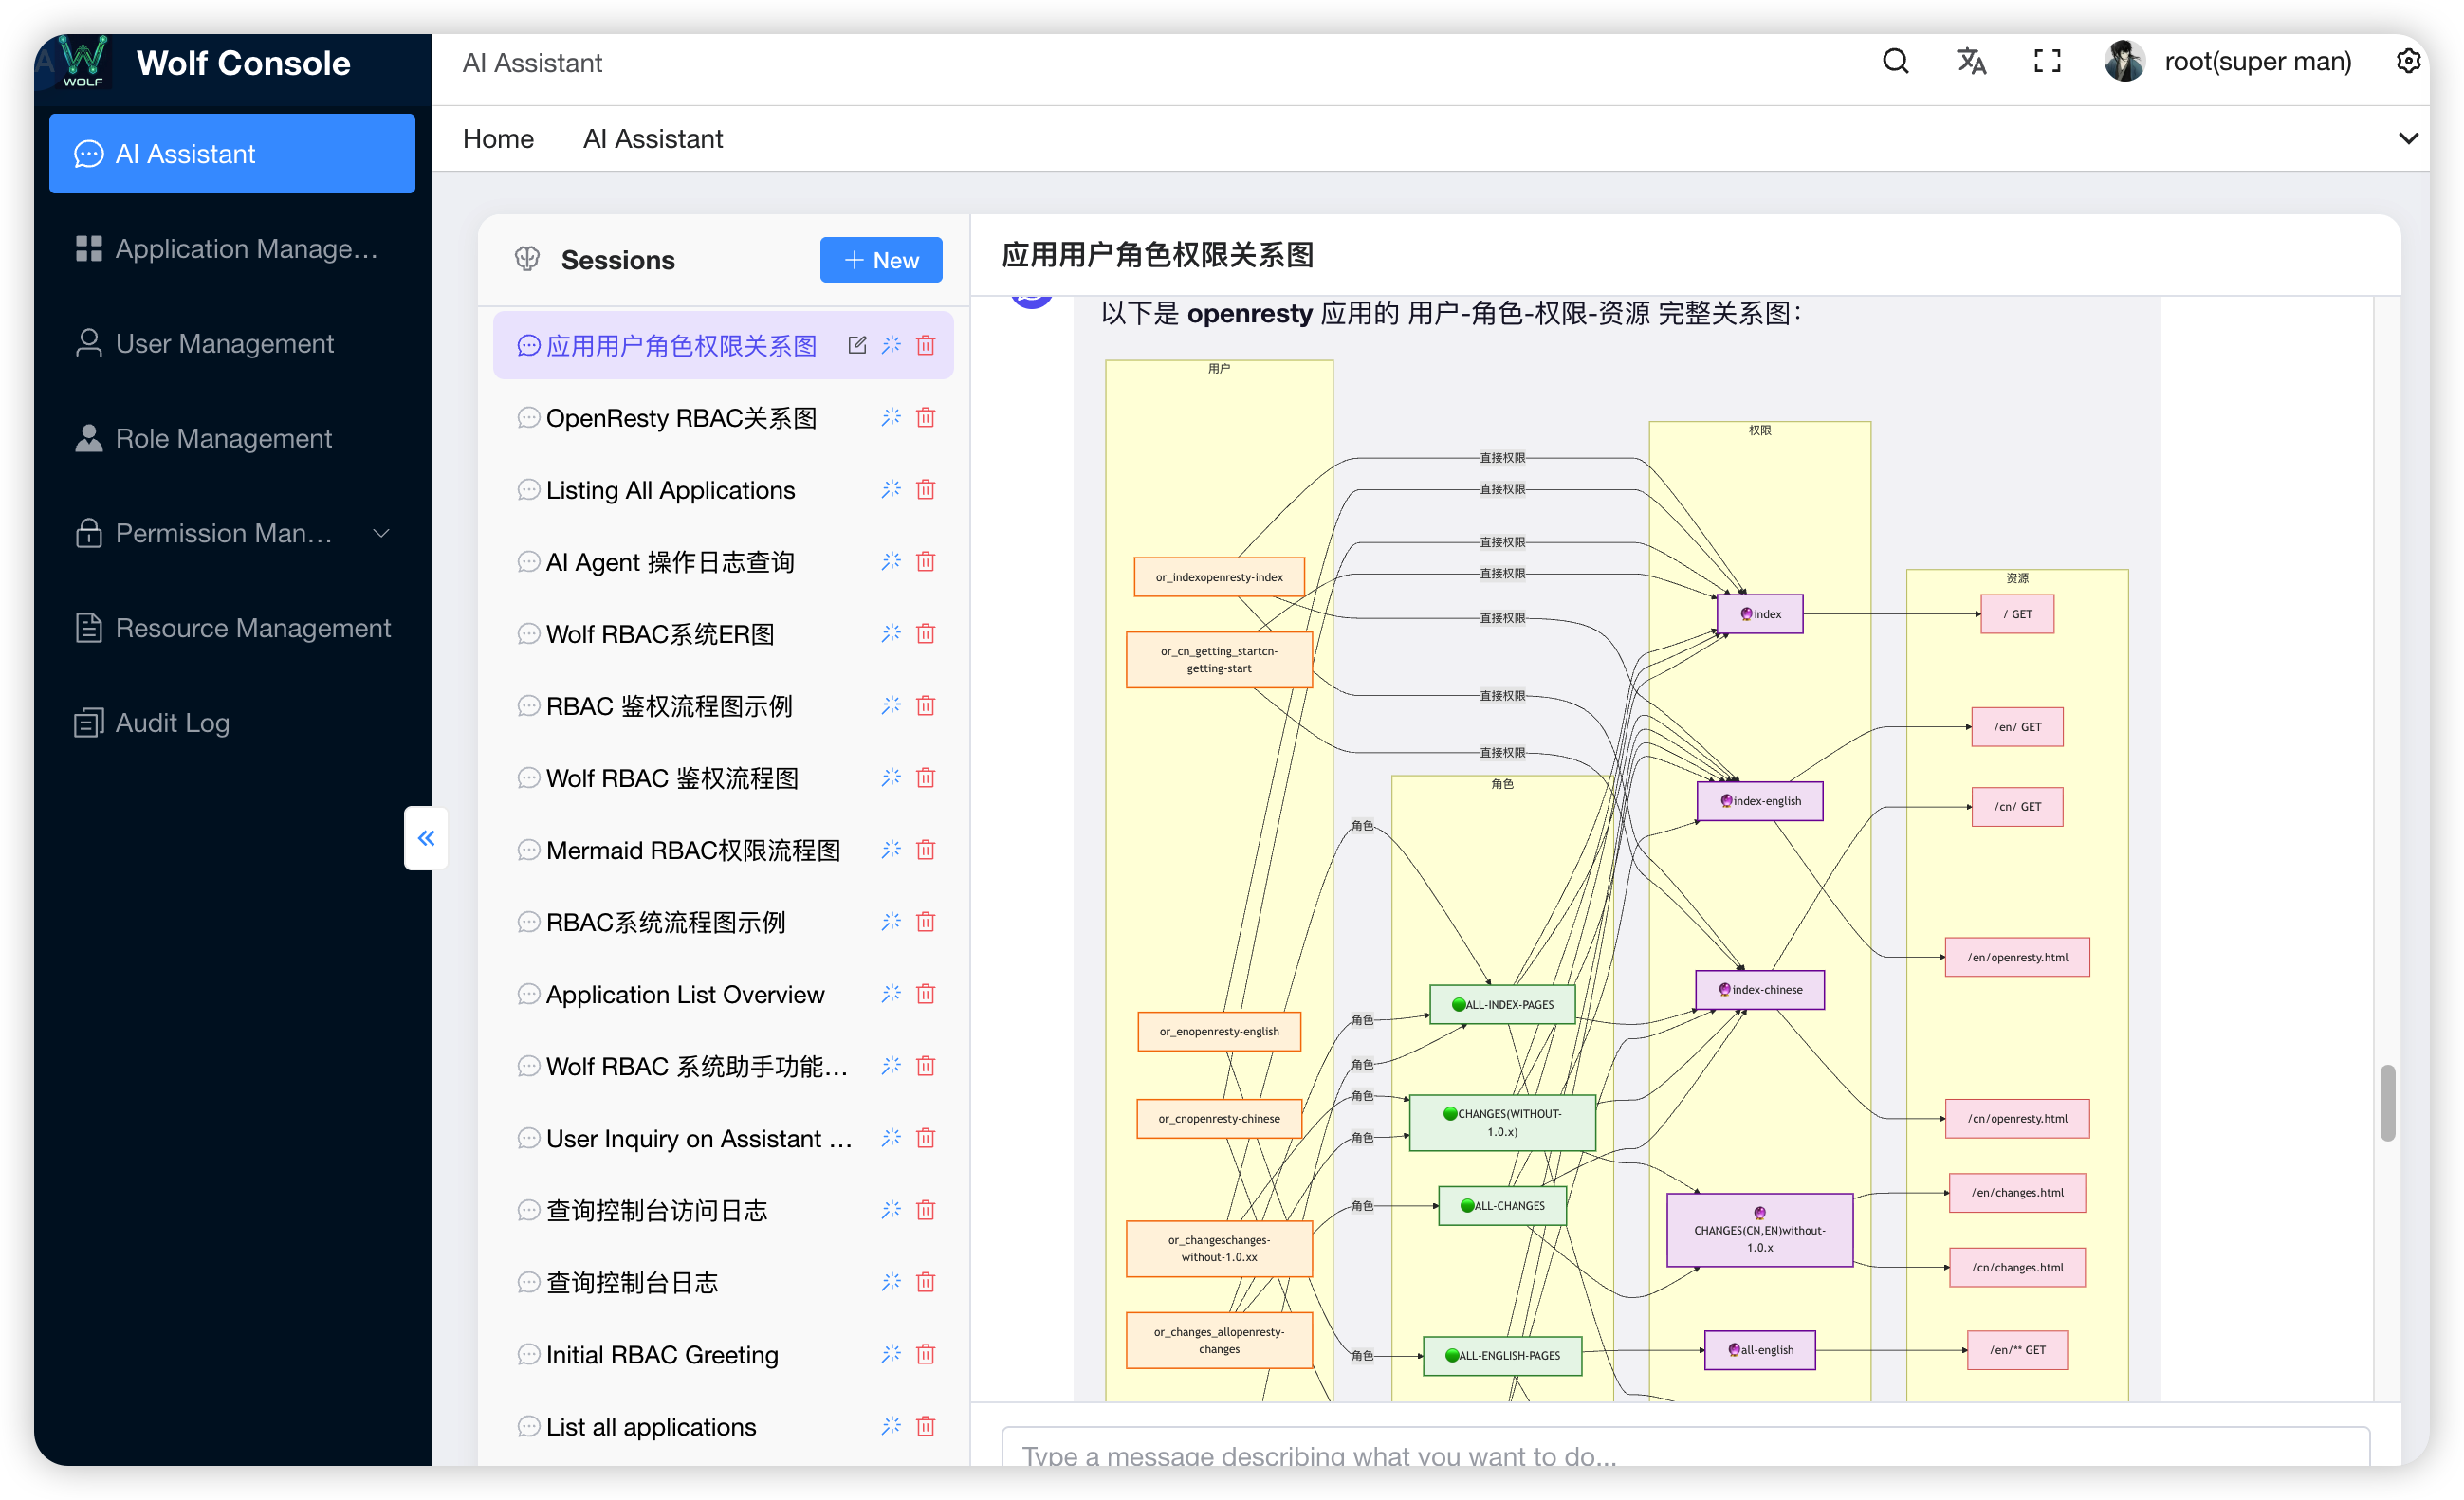Expand the tab bar dropdown chevron

pyautogui.click(x=2408, y=139)
